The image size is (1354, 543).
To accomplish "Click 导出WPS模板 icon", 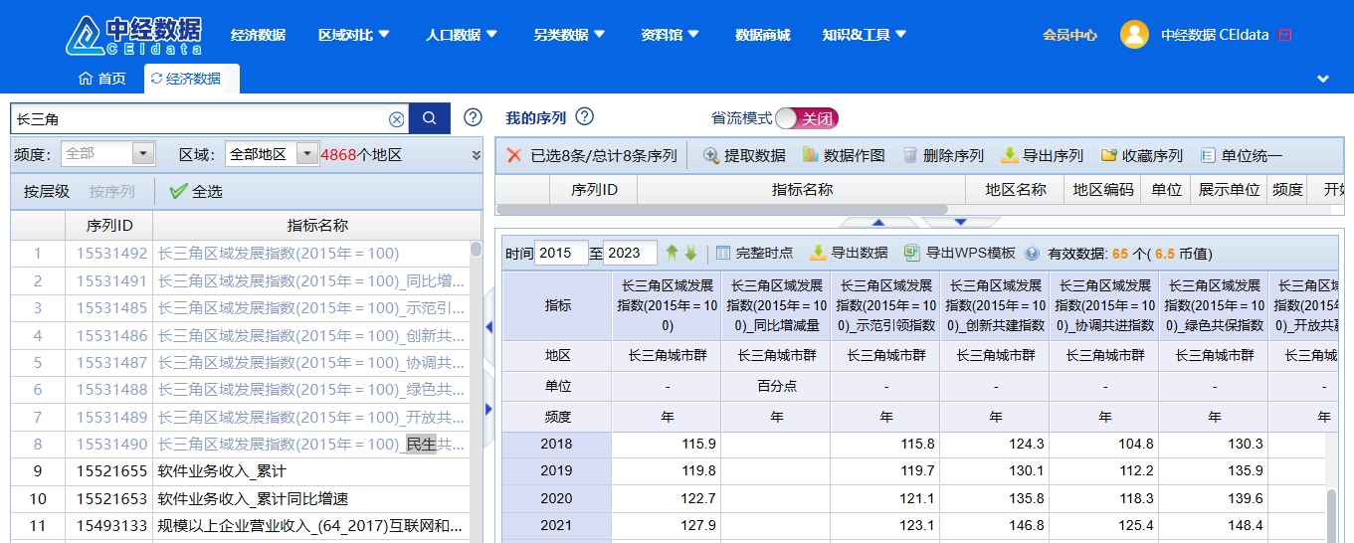I will point(911,254).
